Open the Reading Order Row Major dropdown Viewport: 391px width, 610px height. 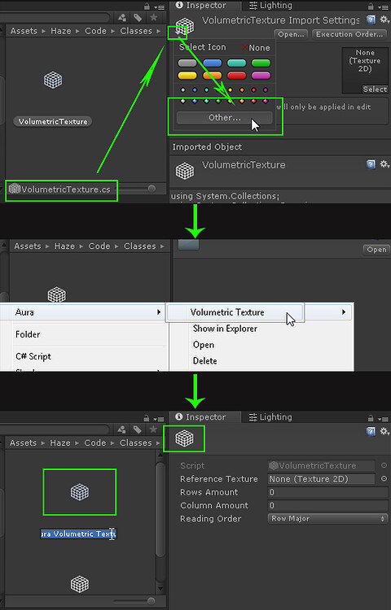point(328,518)
